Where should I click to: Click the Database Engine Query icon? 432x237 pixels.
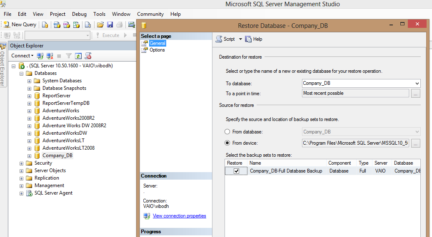pyautogui.click(x=45, y=25)
